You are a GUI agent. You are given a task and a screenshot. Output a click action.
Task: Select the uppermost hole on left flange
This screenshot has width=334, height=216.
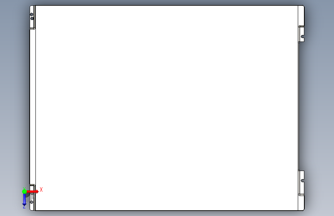[32, 15]
